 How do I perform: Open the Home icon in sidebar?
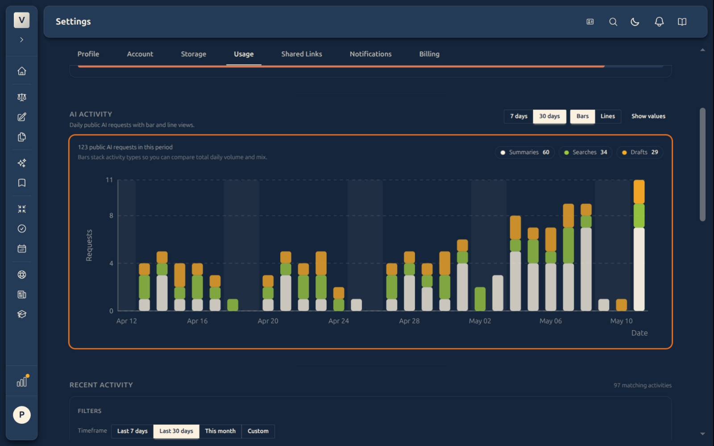click(x=21, y=71)
